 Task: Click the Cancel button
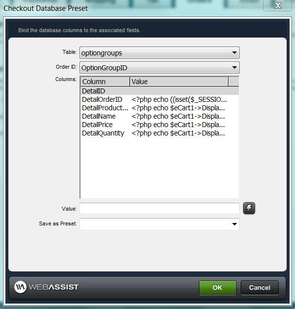259,288
